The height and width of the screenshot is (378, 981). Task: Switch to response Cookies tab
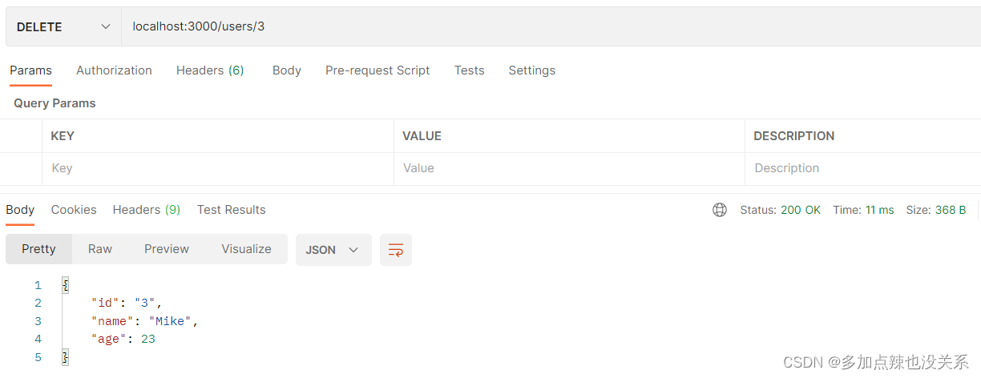(74, 210)
